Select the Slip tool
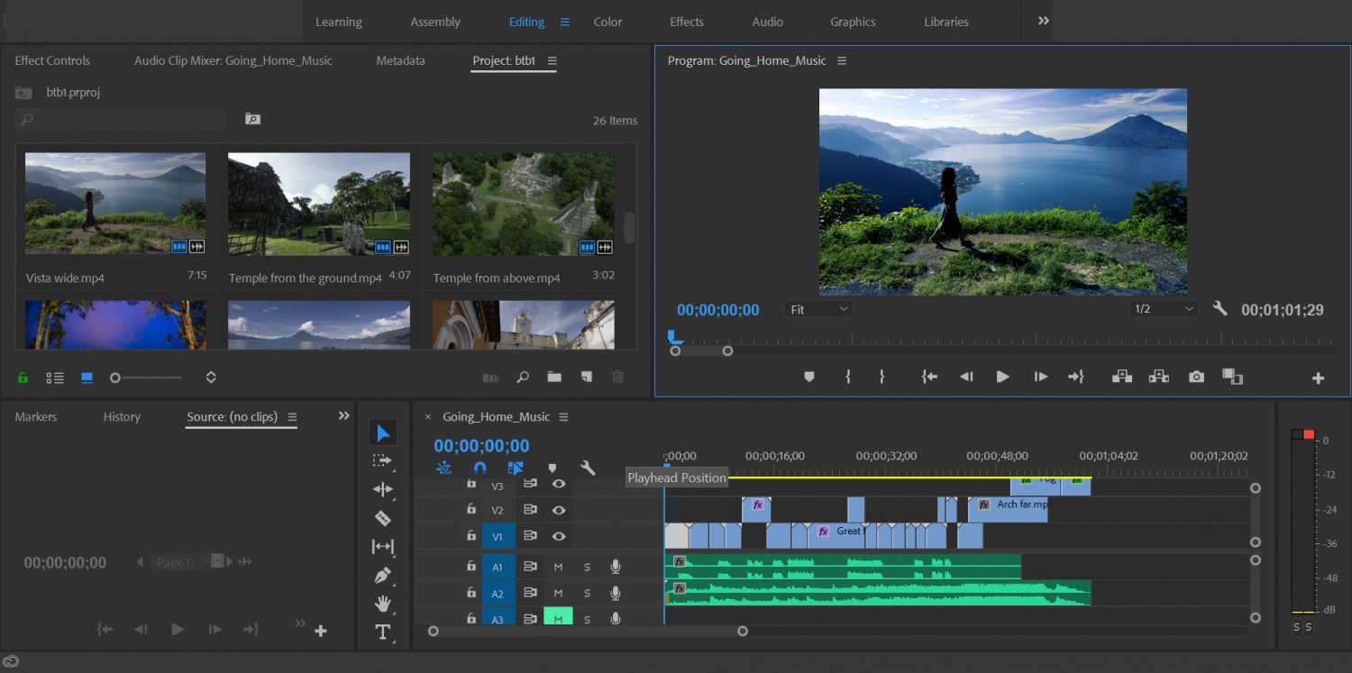This screenshot has height=673, width=1352. pos(383,547)
